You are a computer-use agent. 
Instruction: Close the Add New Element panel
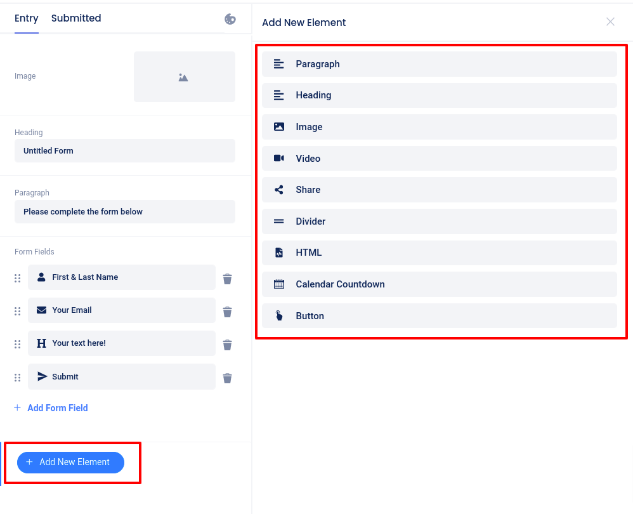point(610,22)
